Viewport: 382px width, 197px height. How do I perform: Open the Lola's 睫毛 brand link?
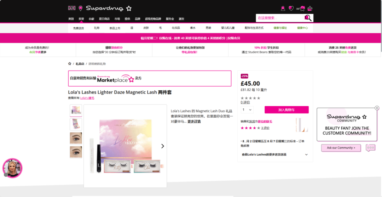click(87, 98)
